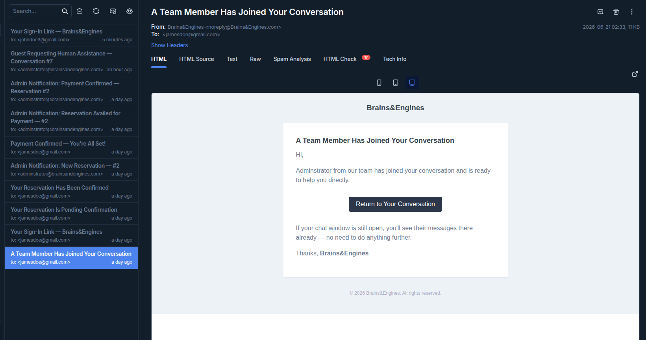Click the red 17 badge on HTML Check
Screen dimensions: 646x340
point(366,57)
